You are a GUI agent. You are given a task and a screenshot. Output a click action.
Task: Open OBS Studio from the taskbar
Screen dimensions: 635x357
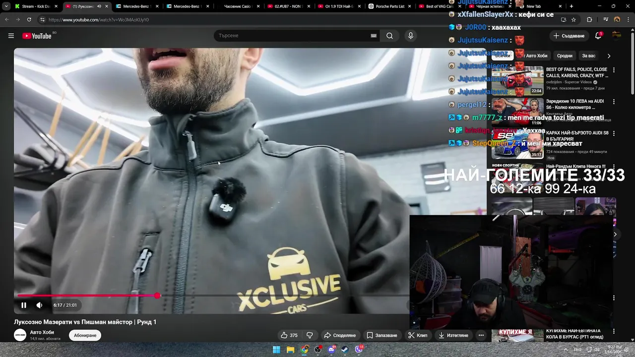click(318, 350)
